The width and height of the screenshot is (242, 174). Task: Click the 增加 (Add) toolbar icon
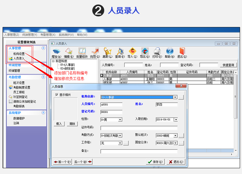tap(56, 51)
